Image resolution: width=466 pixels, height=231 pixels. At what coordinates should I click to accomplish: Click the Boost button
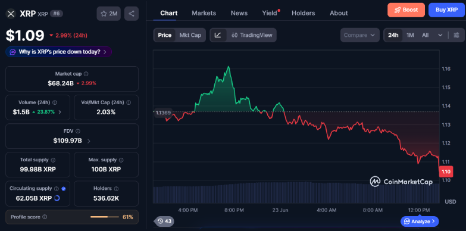pyautogui.click(x=406, y=10)
